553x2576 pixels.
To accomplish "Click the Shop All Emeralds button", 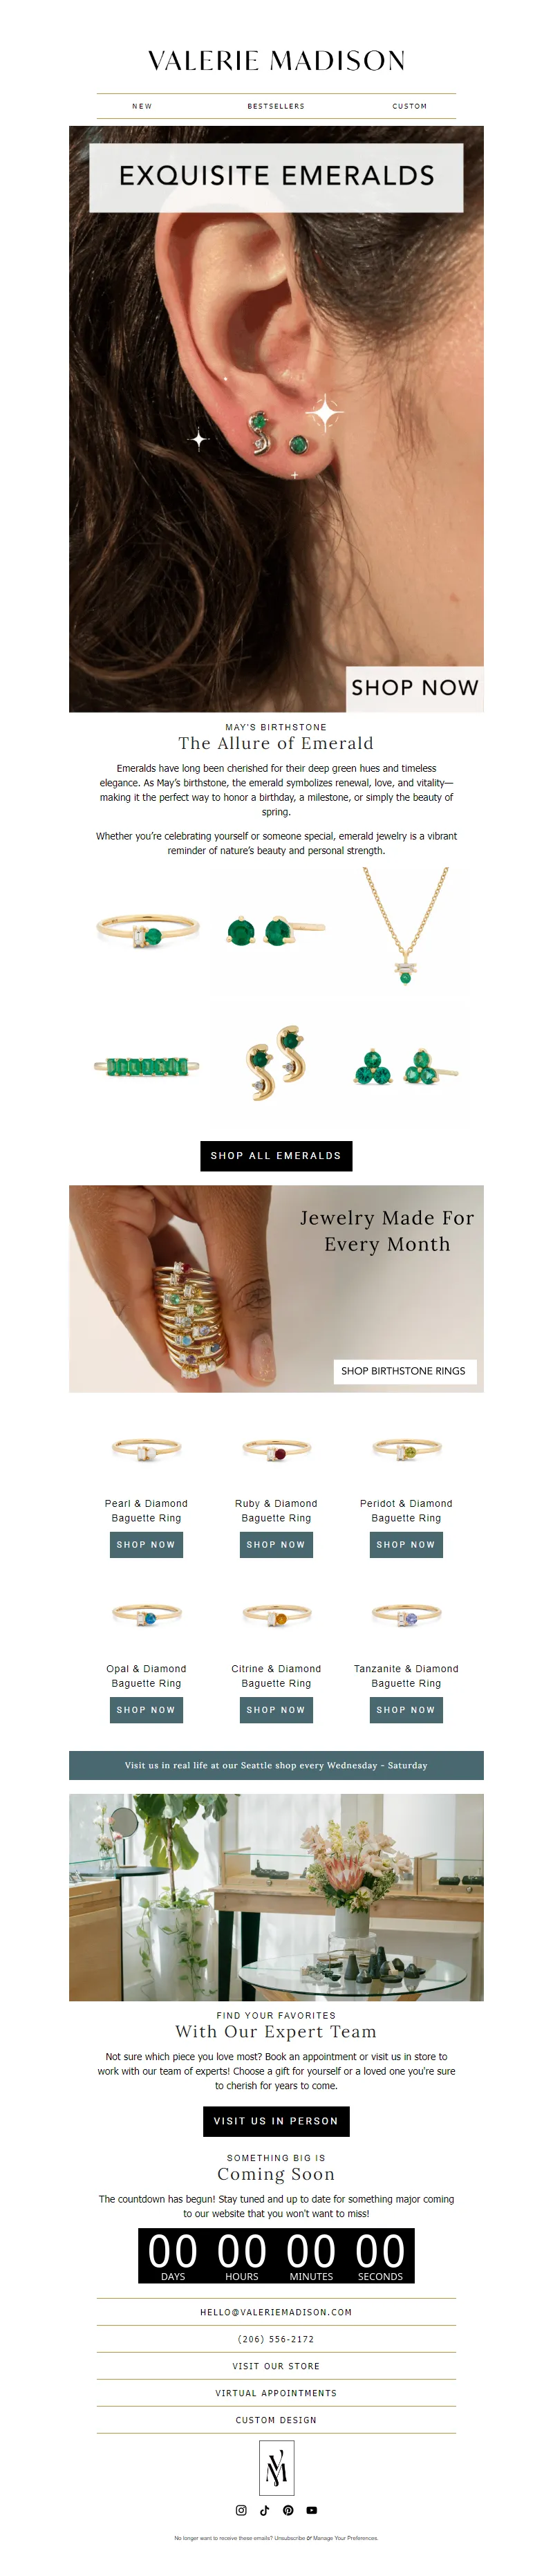I will coord(276,1155).
